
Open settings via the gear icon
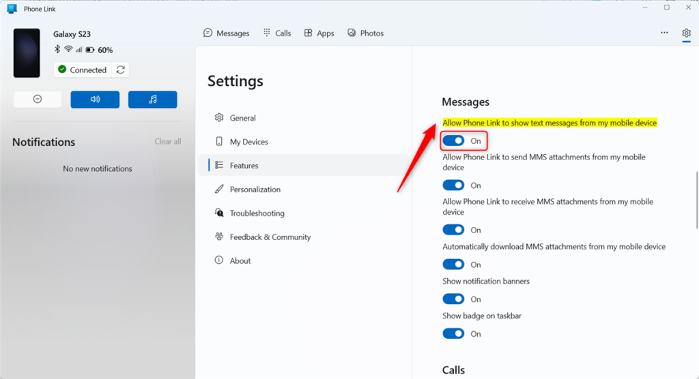(x=686, y=33)
